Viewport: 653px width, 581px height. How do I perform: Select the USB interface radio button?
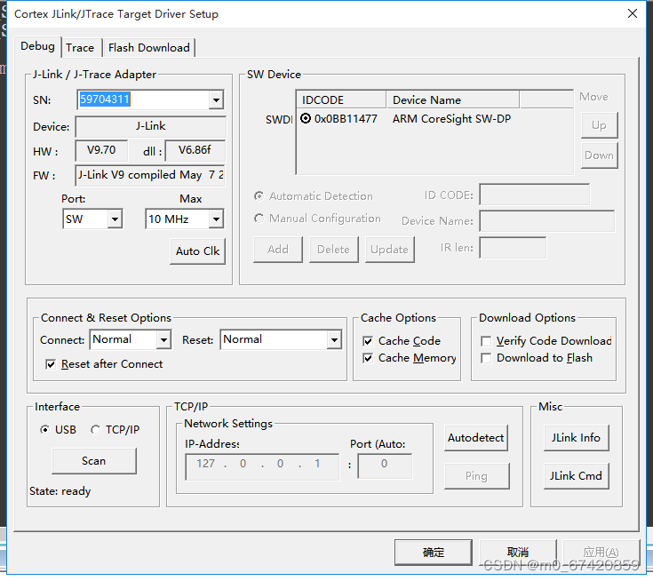point(44,429)
